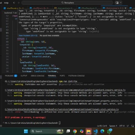Click 'Spaces: 4' indentation in status bar

coord(113,126)
